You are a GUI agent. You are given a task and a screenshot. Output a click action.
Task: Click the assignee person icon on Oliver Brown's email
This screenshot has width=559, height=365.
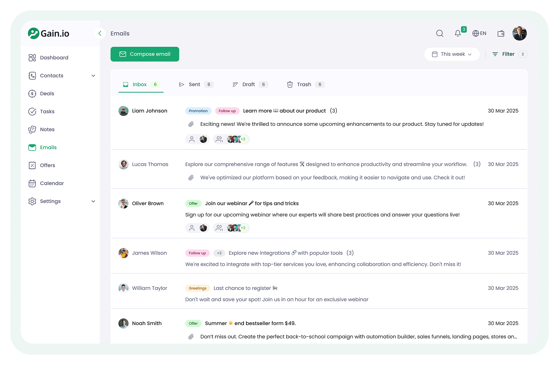[x=192, y=228]
